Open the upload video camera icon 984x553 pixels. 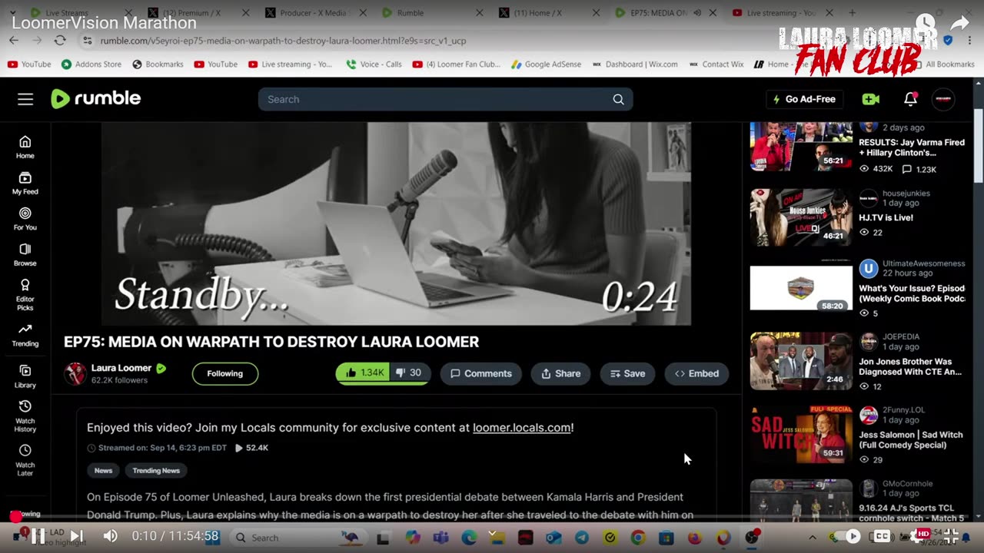tap(870, 99)
